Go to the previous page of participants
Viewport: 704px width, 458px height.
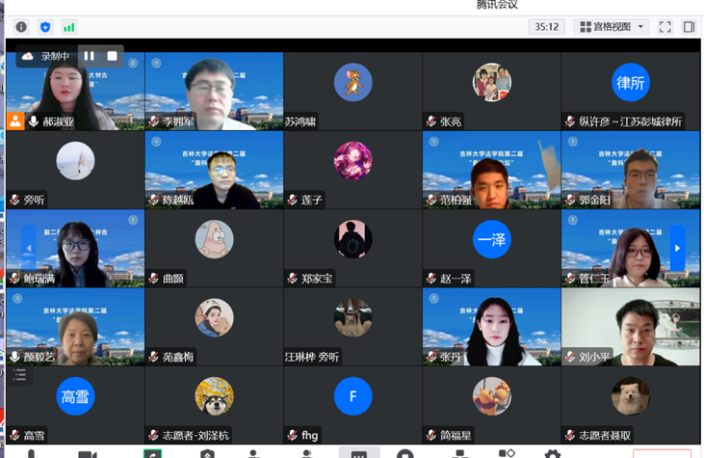(28, 248)
